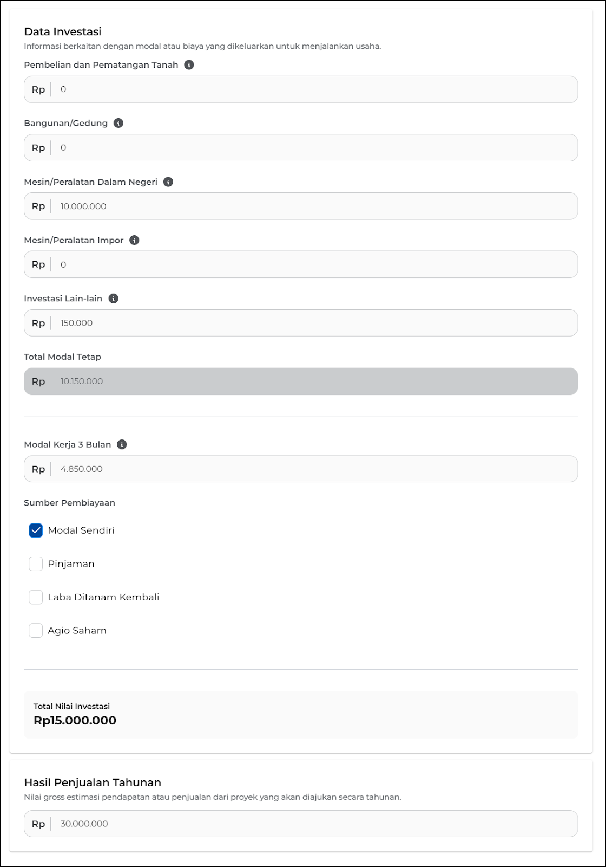This screenshot has width=606, height=867.
Task: Tick the Laba Ditanam Kembali checkbox
Action: point(36,597)
